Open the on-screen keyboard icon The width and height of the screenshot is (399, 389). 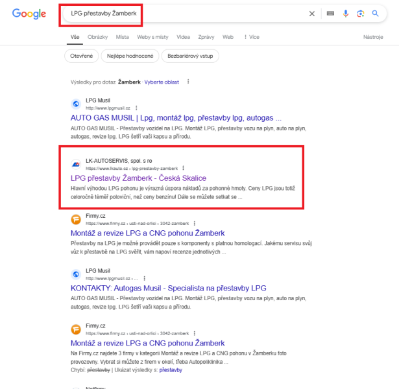click(330, 13)
